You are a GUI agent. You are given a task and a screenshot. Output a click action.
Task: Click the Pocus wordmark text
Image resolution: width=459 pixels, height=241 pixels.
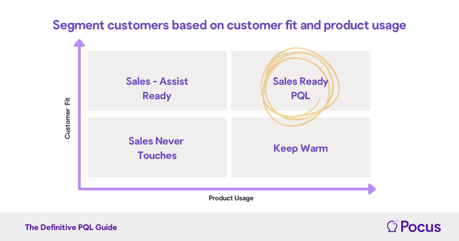point(421,227)
